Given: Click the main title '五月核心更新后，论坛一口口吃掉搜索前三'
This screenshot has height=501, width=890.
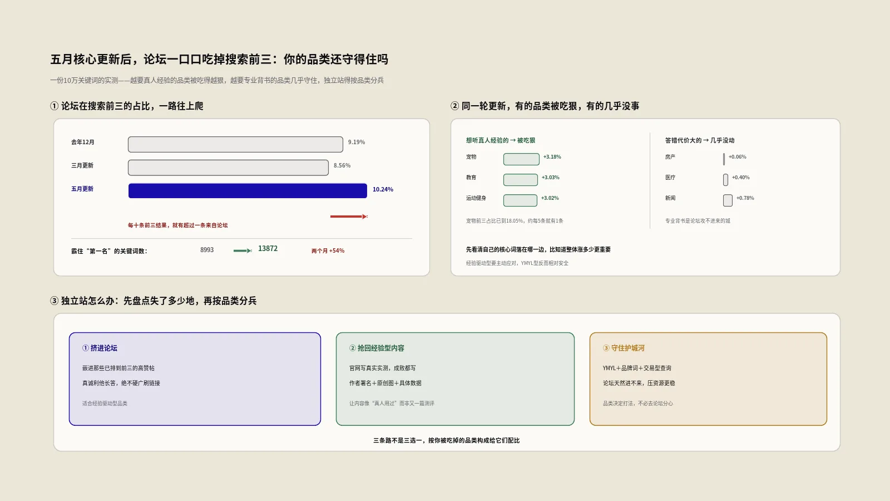Looking at the screenshot, I should 219,60.
